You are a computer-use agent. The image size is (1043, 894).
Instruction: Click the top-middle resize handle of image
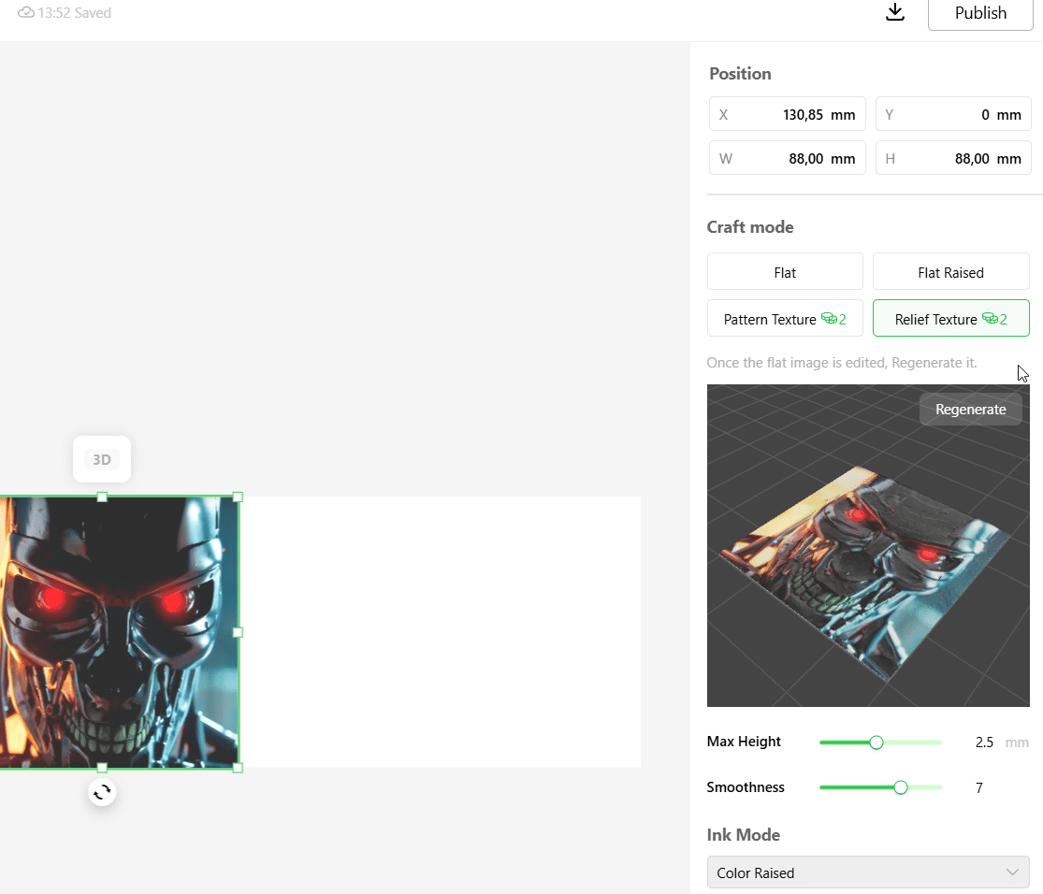[x=102, y=497]
